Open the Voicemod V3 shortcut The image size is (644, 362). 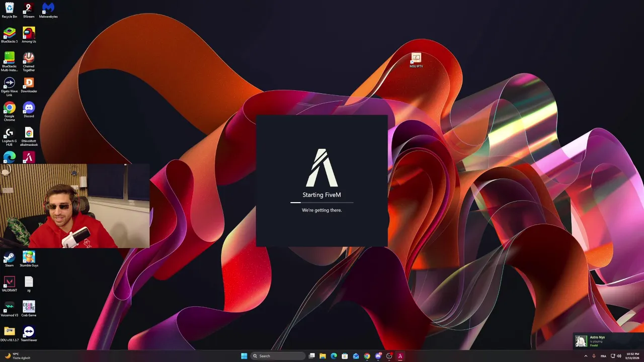pos(9,309)
